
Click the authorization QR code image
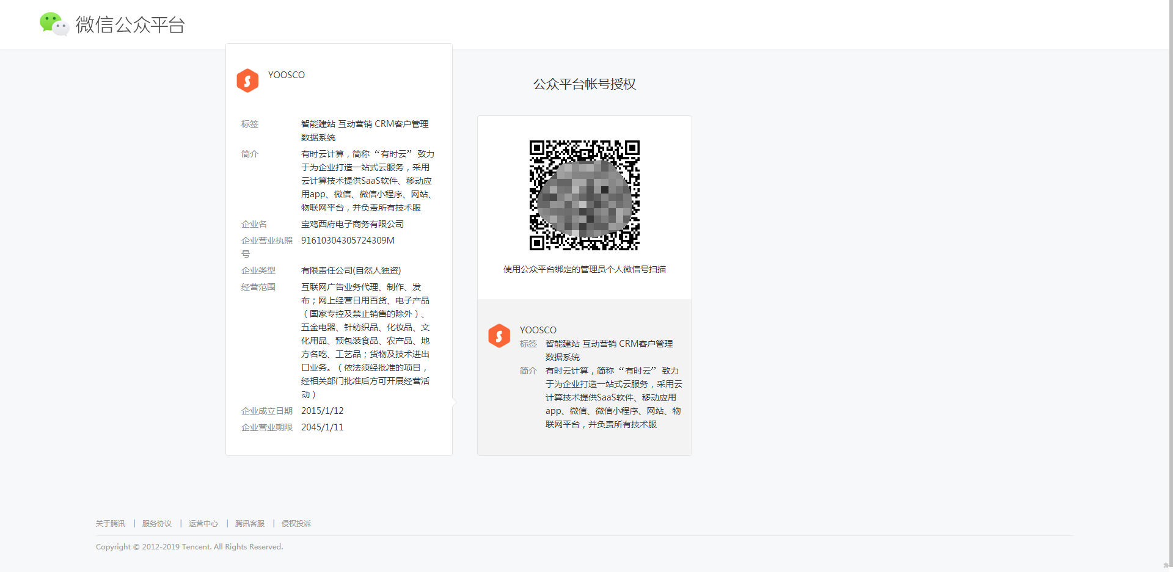click(x=585, y=195)
